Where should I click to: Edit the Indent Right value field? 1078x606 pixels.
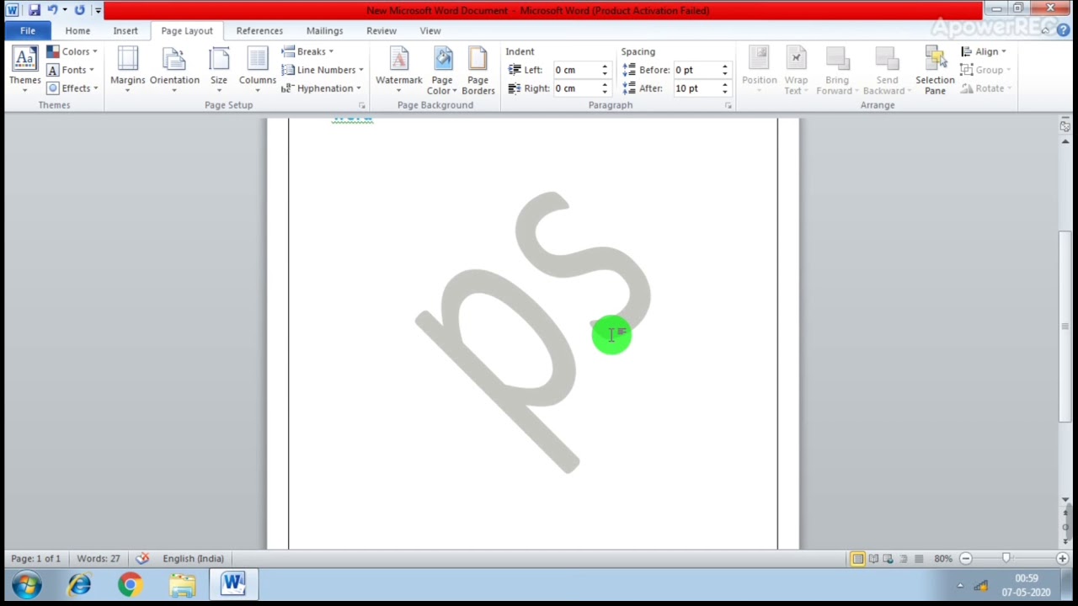[x=575, y=88]
